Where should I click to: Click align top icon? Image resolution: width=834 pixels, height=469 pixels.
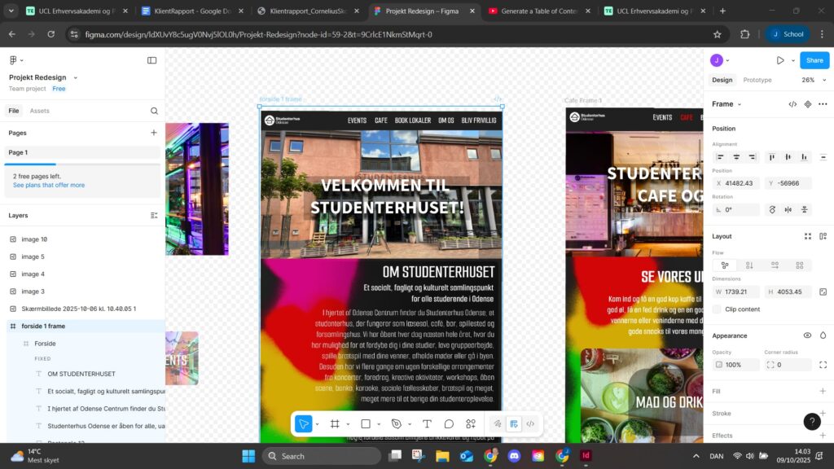(x=772, y=157)
